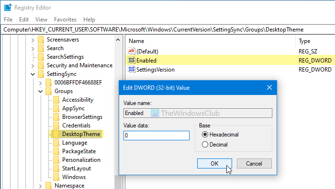Expand the Search key
335x189 pixels.
point(33,49)
